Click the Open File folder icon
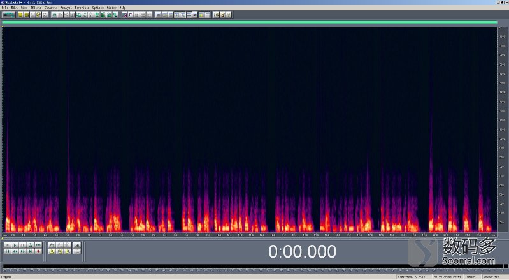This screenshot has width=509, height=280. [27, 14]
